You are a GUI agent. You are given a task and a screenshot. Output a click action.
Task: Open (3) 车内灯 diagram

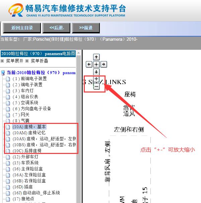[23, 90]
